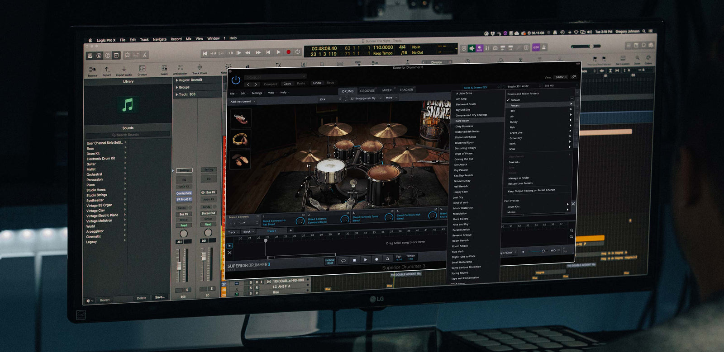Open the Manual preset dropdown in the plugin header
Screen dimensions: 724x352
point(275,77)
